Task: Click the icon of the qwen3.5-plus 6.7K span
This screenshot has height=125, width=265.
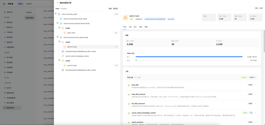Action: 65,65
